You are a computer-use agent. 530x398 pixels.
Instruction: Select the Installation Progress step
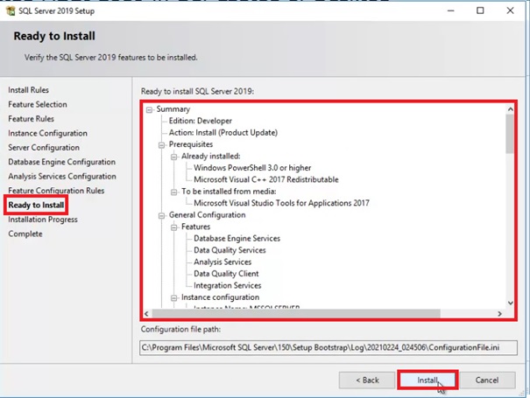point(43,220)
